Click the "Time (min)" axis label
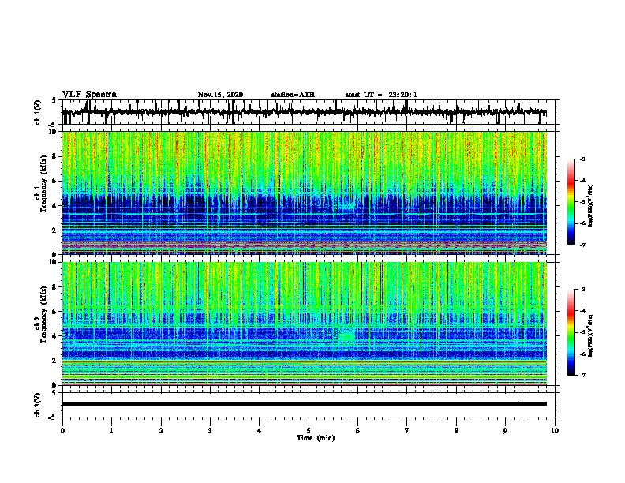 point(316,438)
